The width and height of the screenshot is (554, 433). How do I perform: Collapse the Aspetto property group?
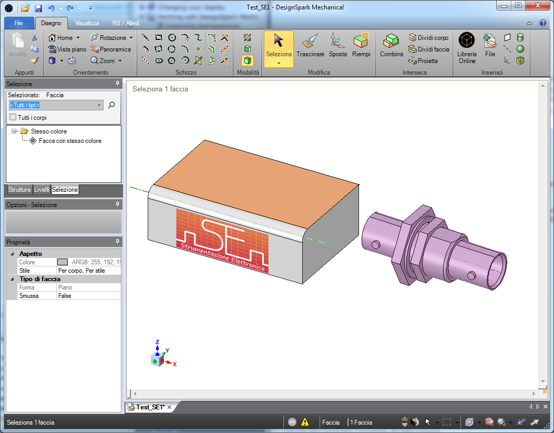(13, 254)
